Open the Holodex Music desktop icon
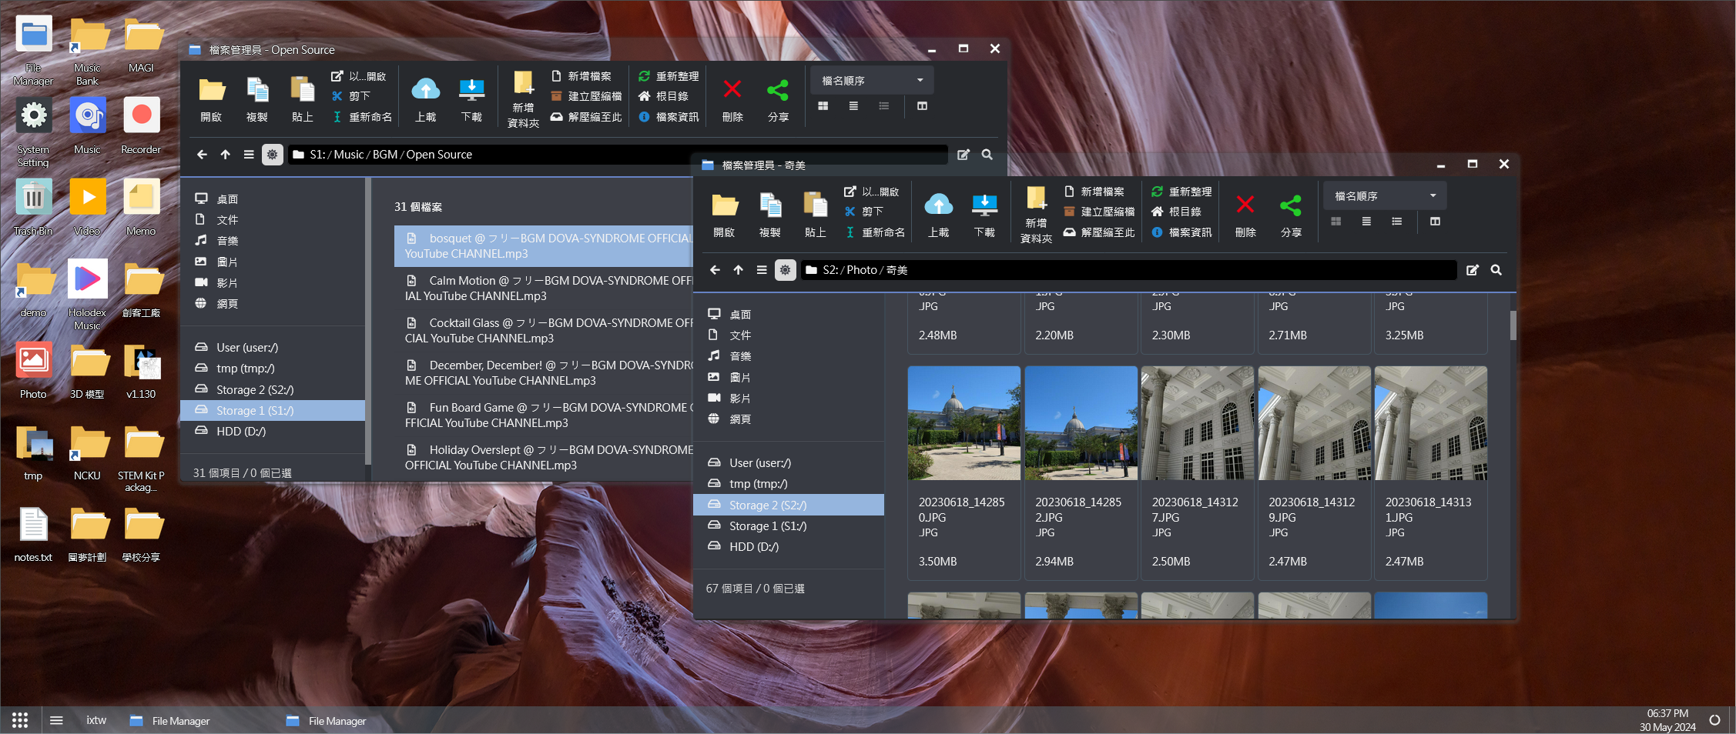This screenshot has width=1736, height=734. click(87, 280)
